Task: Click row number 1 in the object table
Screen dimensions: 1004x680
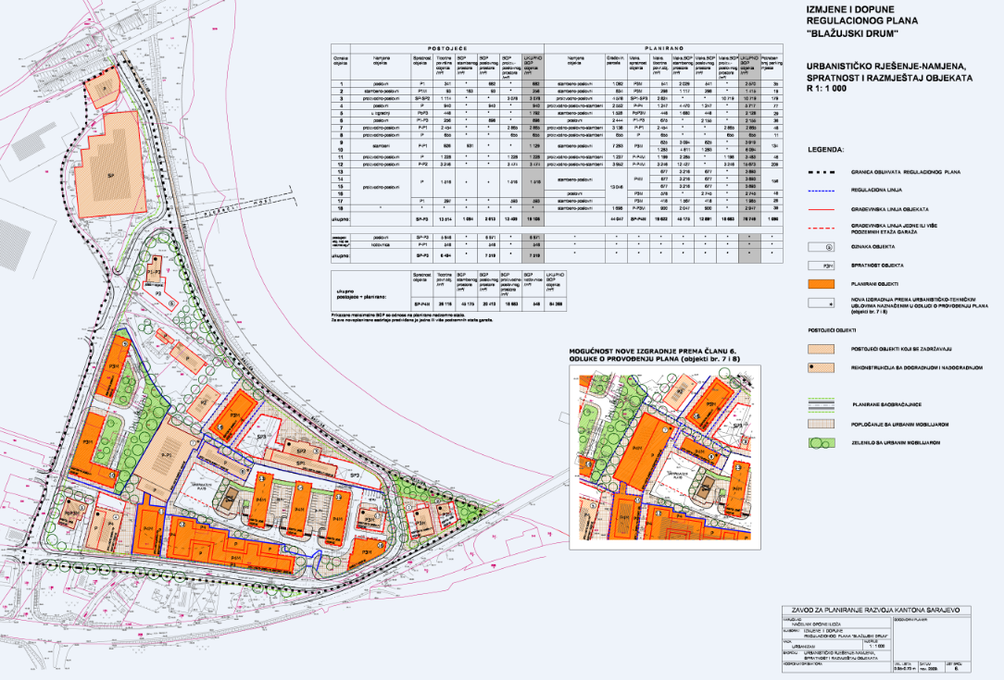Action: pyautogui.click(x=341, y=84)
